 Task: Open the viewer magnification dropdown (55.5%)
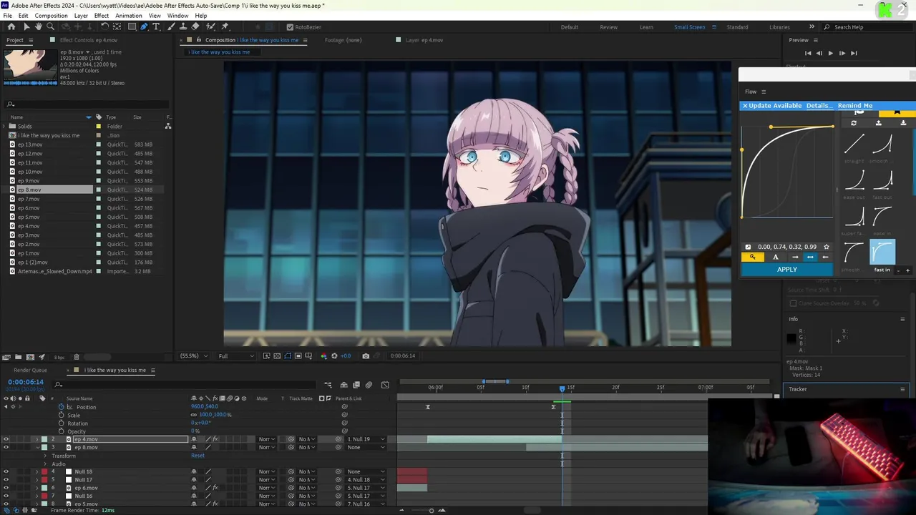point(194,355)
